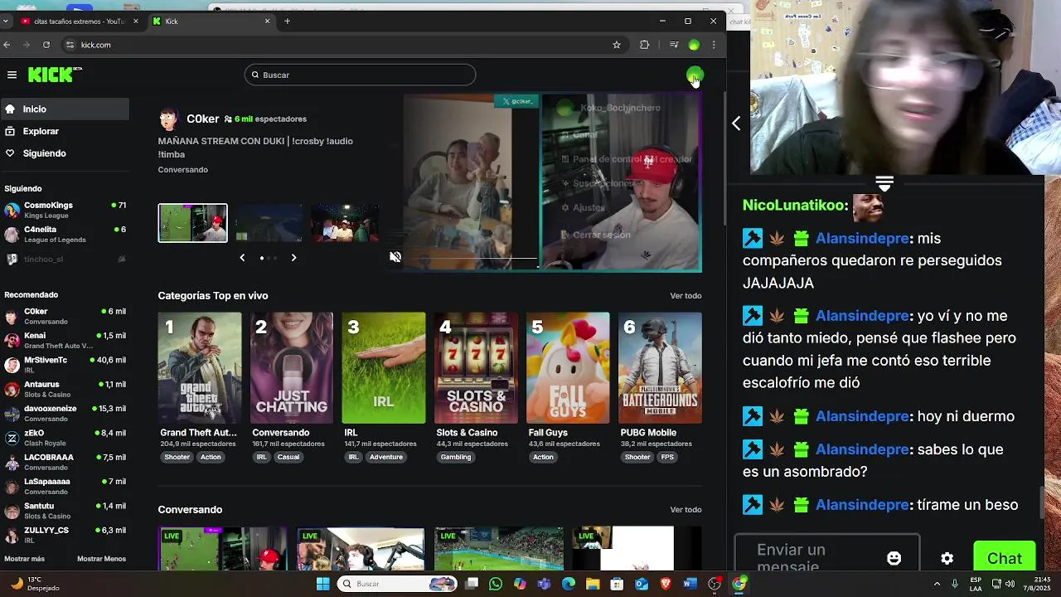1061x597 pixels.
Task: Go back in browser history
Action: coord(7,45)
